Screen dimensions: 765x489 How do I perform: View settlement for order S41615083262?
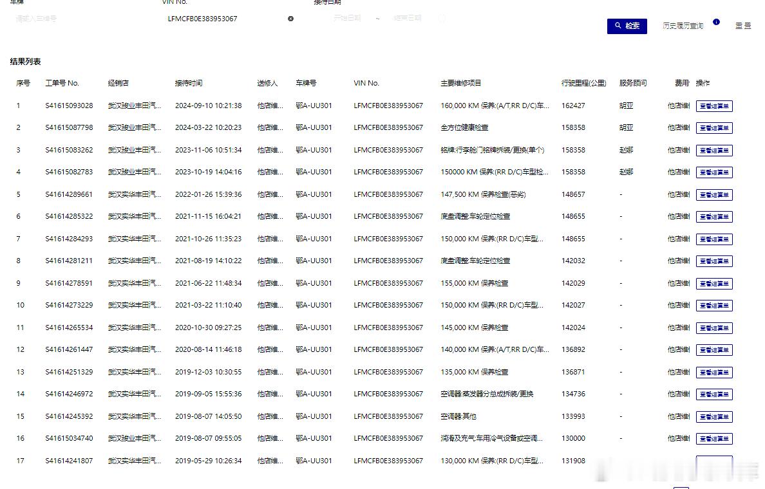(x=714, y=150)
